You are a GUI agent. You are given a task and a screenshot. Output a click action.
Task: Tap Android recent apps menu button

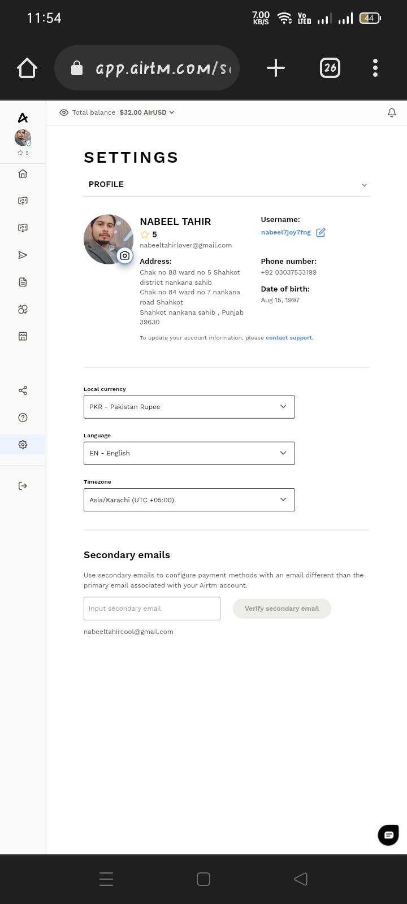coord(106,879)
